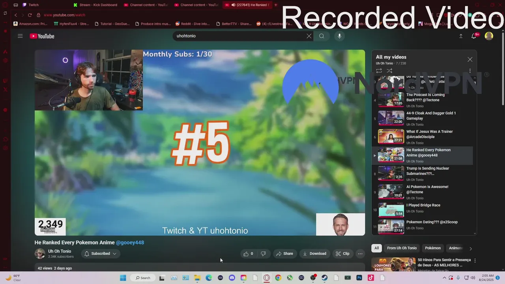The width and height of the screenshot is (505, 284).
Task: Click the search magnifier button
Action: 322,36
